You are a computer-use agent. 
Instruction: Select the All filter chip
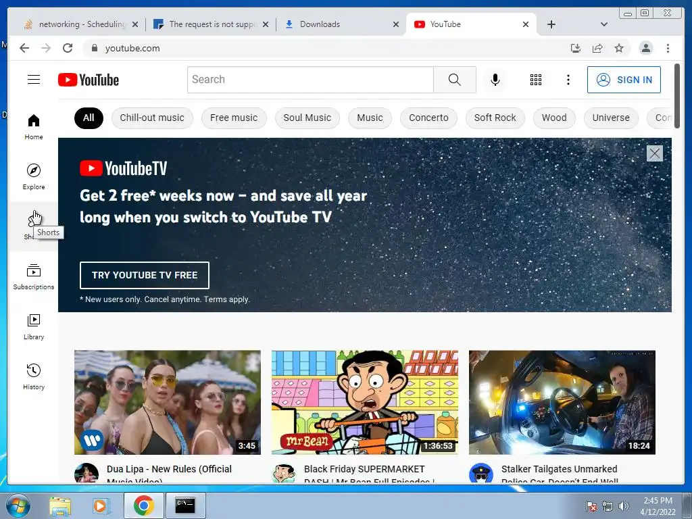(89, 118)
